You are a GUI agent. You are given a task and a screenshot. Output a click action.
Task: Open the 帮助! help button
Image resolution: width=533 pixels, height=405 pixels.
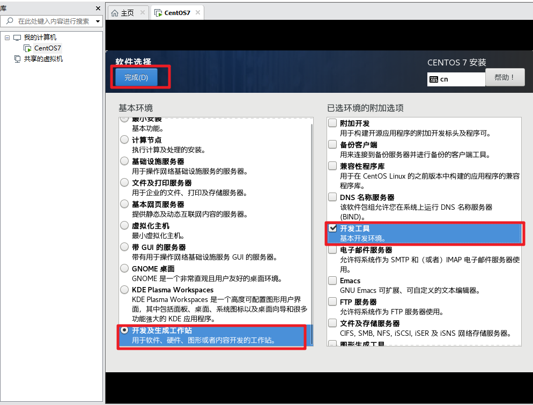tap(505, 77)
